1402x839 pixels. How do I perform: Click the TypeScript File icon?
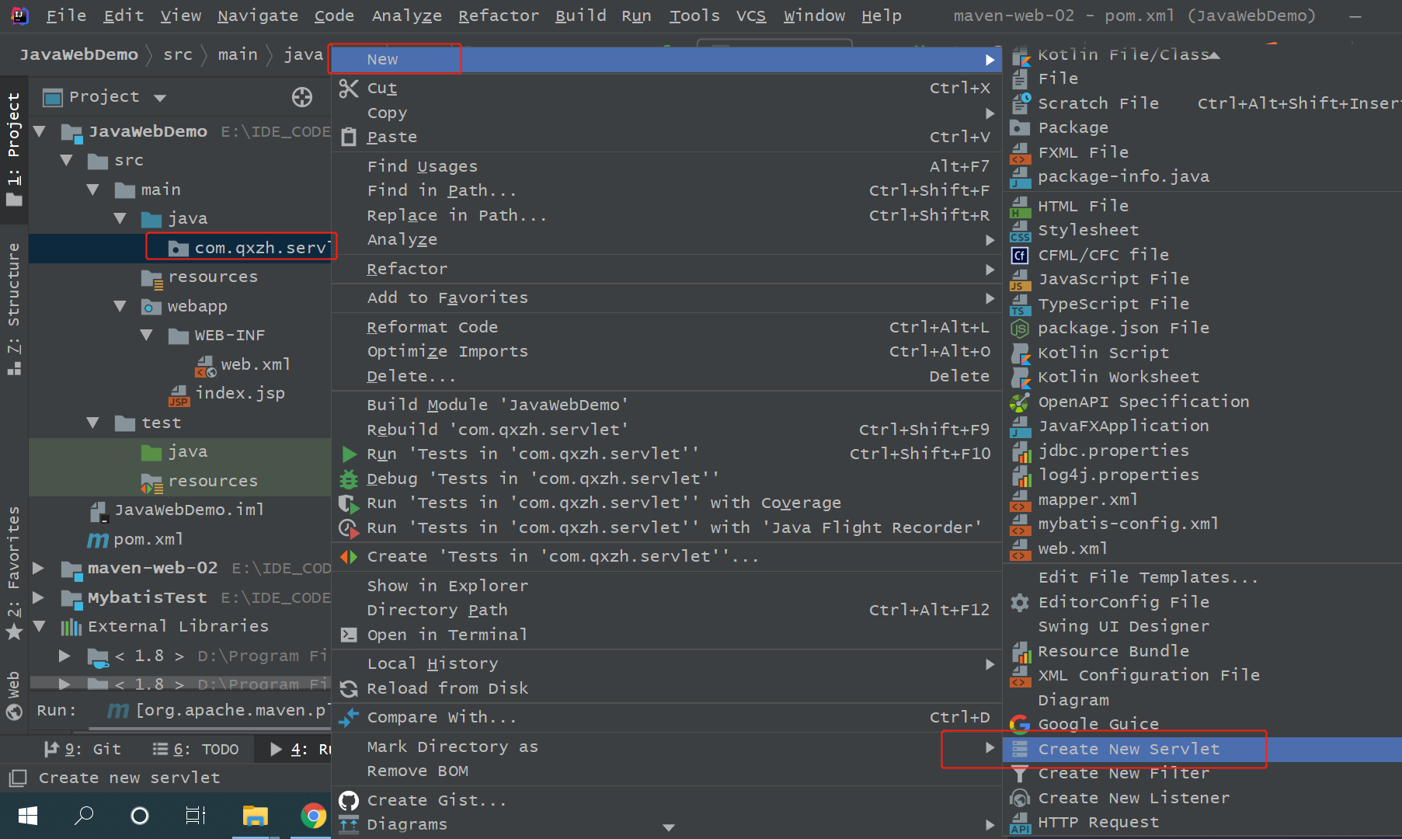(x=1020, y=305)
